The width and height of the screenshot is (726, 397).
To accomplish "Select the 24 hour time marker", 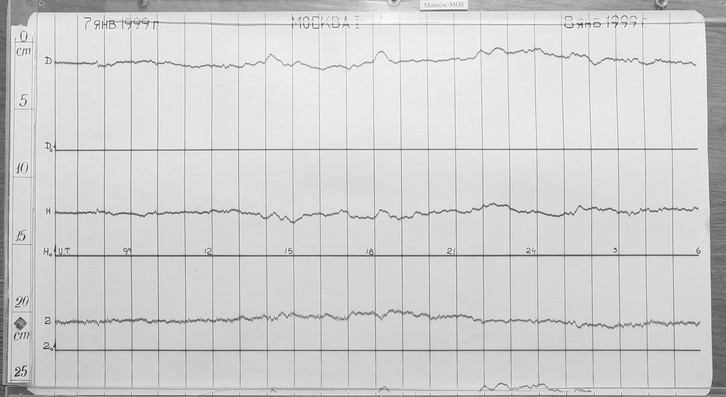I will (530, 251).
